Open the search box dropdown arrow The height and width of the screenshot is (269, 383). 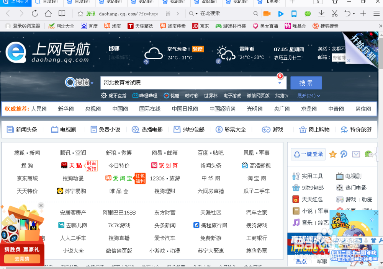click(x=280, y=82)
